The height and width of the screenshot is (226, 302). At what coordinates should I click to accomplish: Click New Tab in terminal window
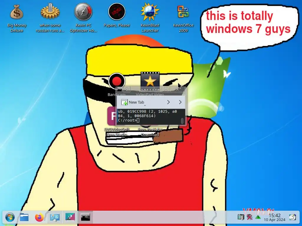[x=132, y=102]
